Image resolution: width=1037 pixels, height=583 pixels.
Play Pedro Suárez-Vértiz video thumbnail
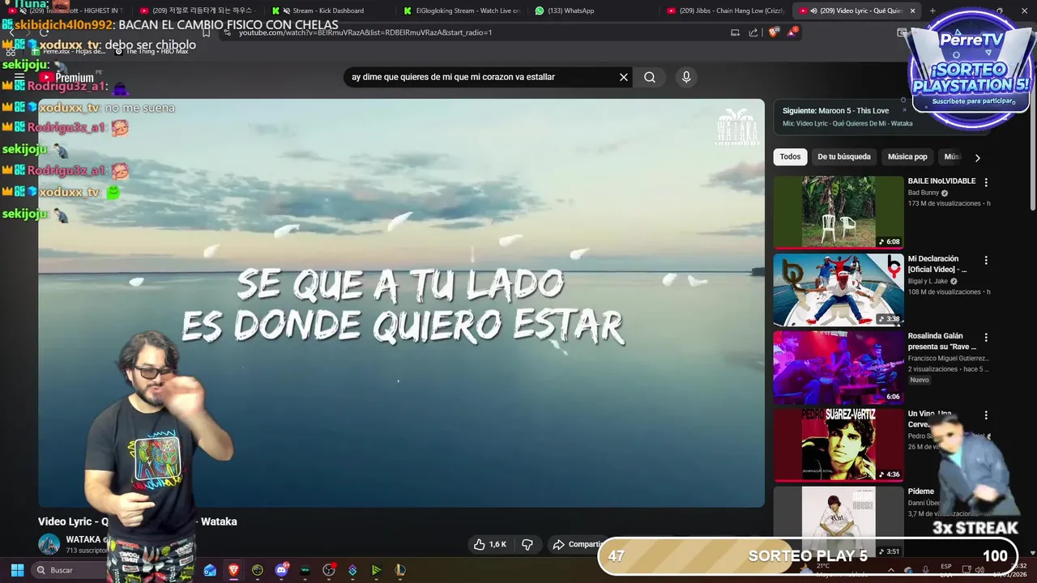click(x=839, y=445)
